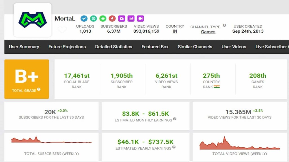This screenshot has width=289, height=162.
Task: Open the User Summary tab
Action: coord(24,47)
